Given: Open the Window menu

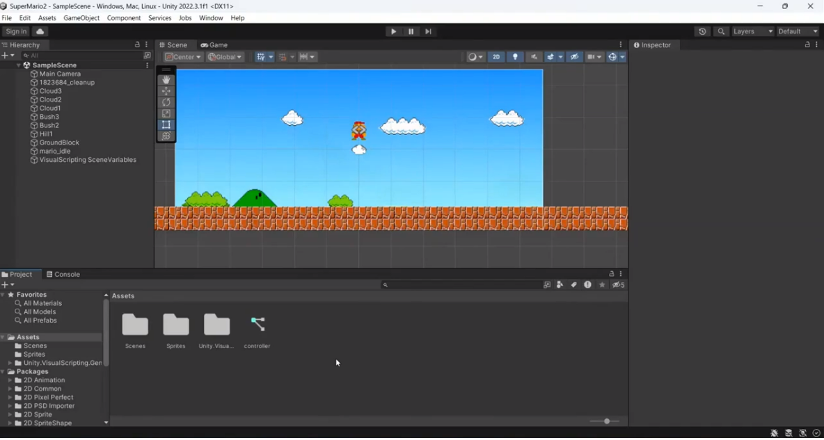Looking at the screenshot, I should [211, 18].
